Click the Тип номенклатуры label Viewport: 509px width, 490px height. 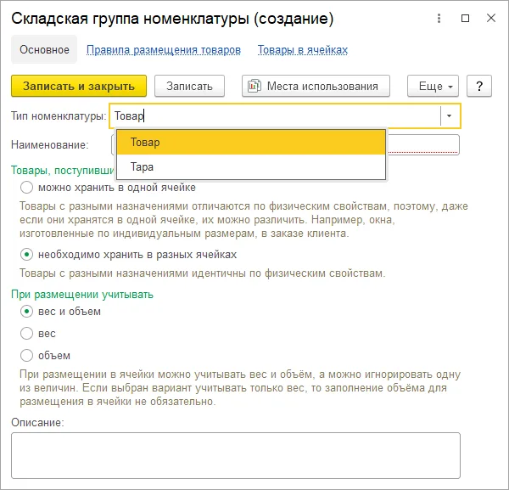(x=59, y=116)
